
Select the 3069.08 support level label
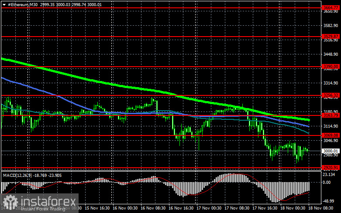pos(331,135)
